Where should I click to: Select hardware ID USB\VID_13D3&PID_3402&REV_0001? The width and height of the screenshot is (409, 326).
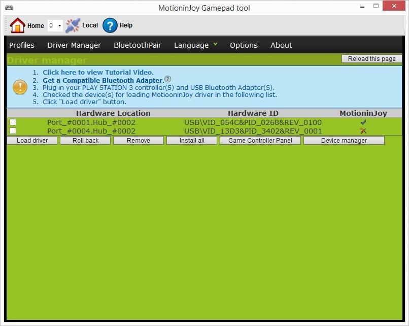point(253,131)
